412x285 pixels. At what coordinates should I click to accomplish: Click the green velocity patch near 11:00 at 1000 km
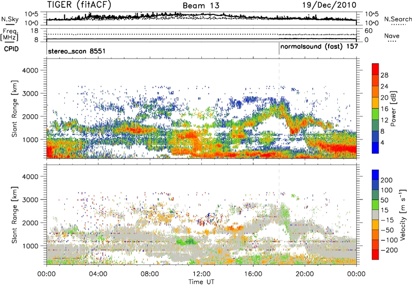click(186, 241)
